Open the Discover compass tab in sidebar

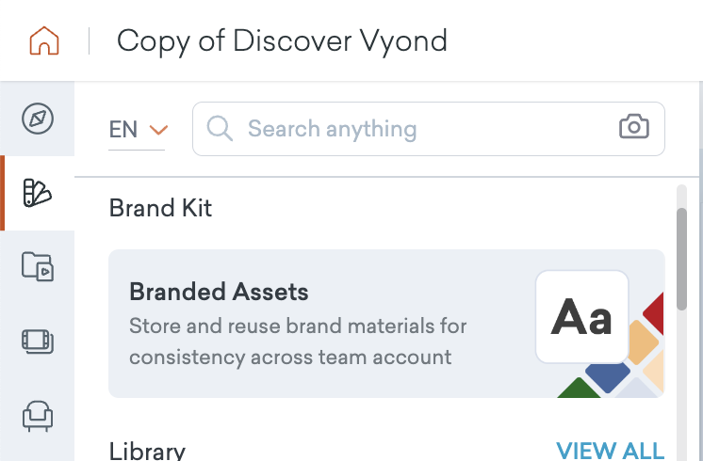click(38, 119)
